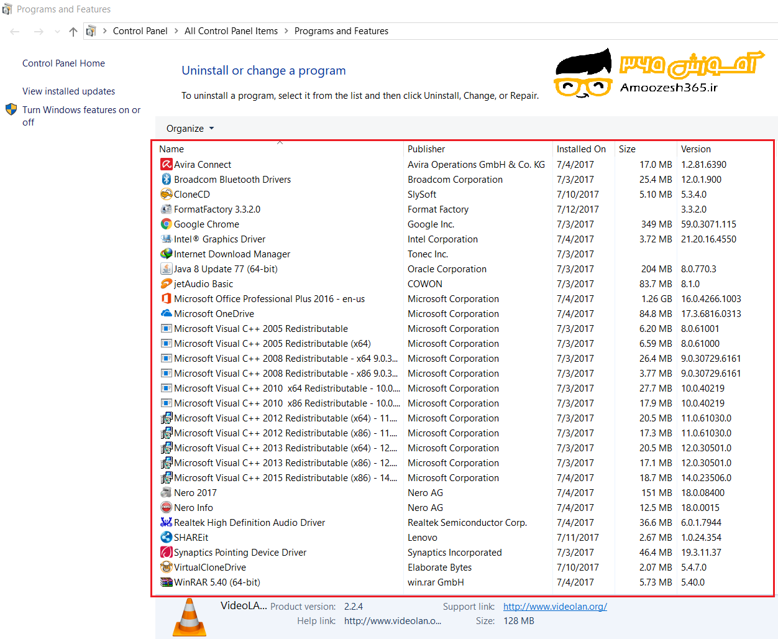Viewport: 778px width, 639px height.
Task: Expand chevron before Control Panel breadcrumb
Action: point(105,31)
